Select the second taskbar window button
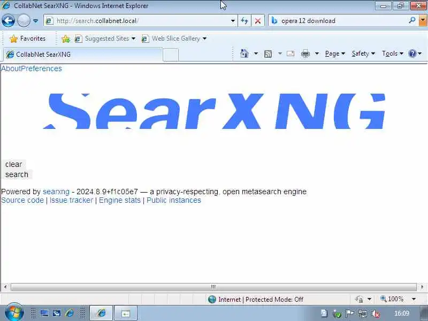428x321 pixels. (126, 313)
